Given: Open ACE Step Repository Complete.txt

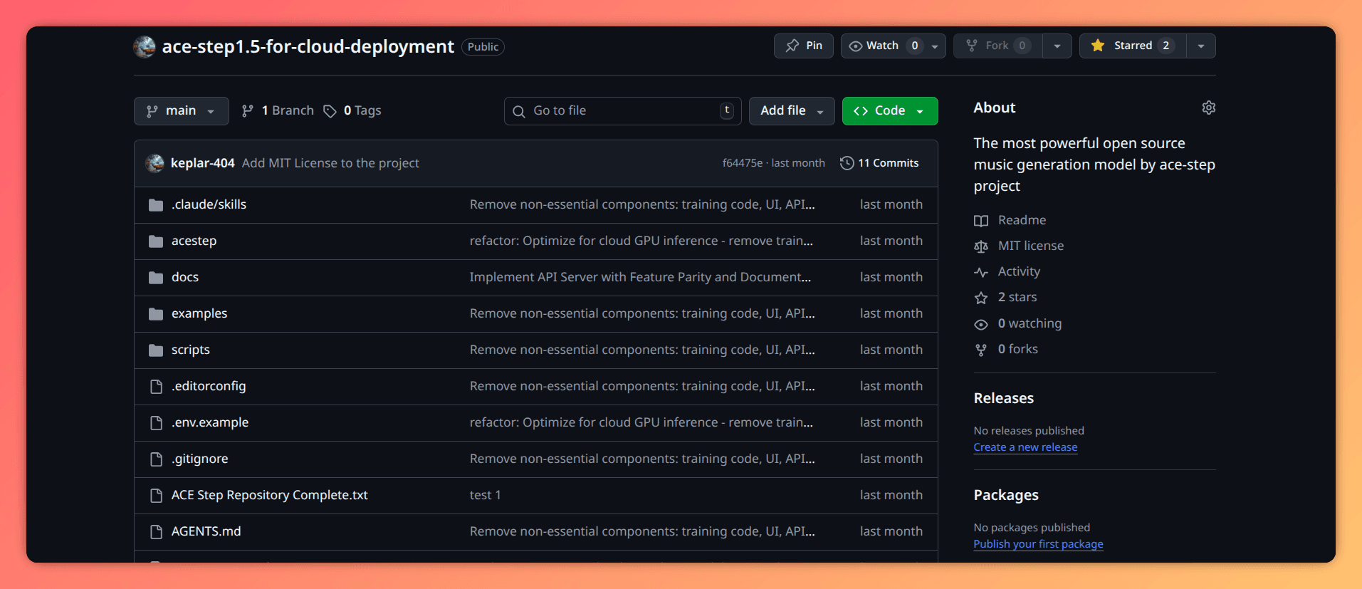Looking at the screenshot, I should click(270, 495).
